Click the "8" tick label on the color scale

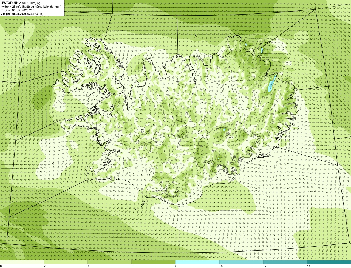(176, 266)
